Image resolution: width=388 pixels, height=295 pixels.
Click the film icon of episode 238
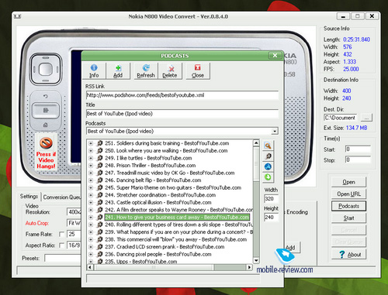tap(99, 239)
